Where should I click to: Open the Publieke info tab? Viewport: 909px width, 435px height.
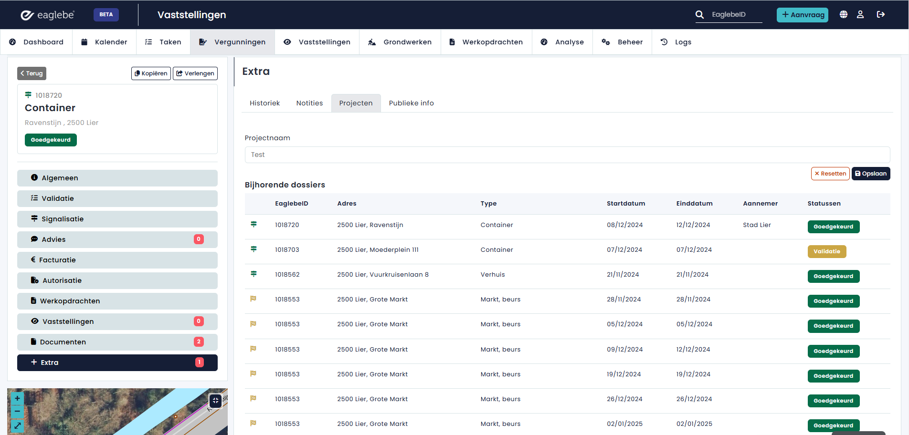coord(412,103)
